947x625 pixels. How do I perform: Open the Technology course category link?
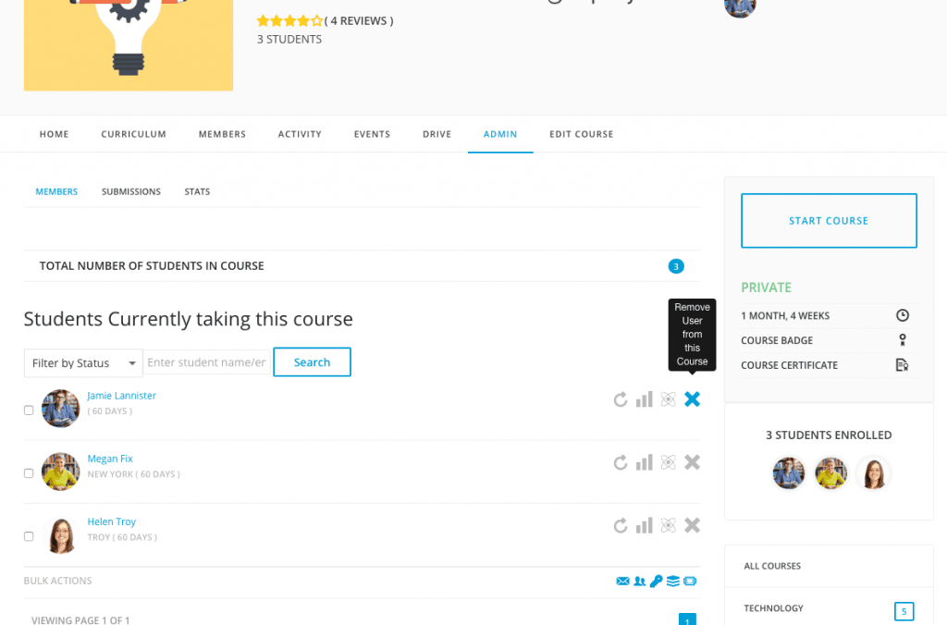click(773, 608)
